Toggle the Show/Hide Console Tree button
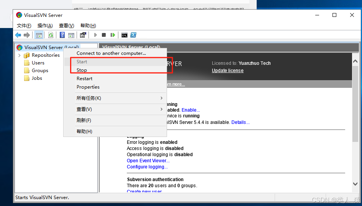Viewport: 362px width, 206px height. coord(39,35)
